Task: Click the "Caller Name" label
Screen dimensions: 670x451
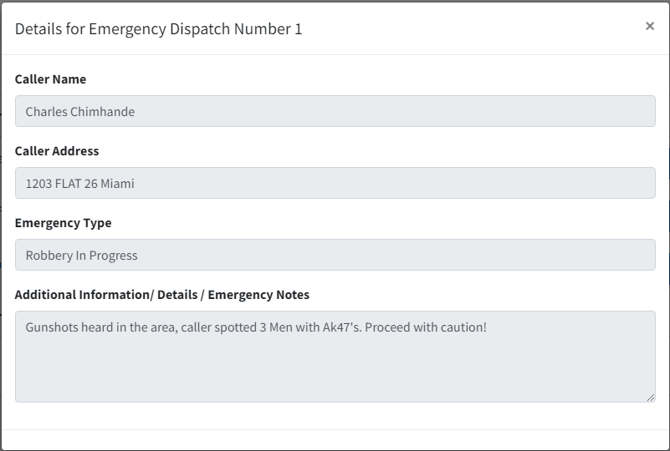Action: point(50,79)
